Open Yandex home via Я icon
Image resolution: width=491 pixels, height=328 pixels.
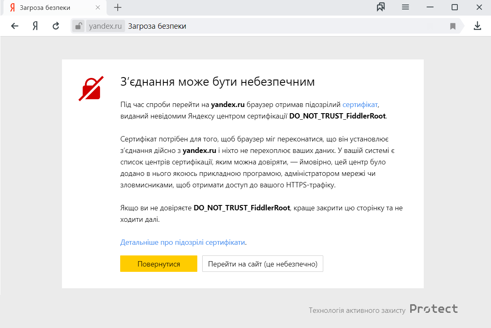coord(35,26)
